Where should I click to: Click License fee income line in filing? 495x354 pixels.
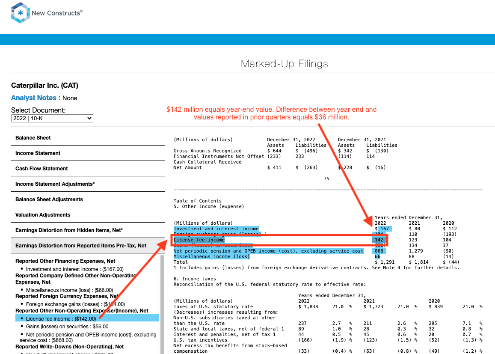tap(199, 240)
